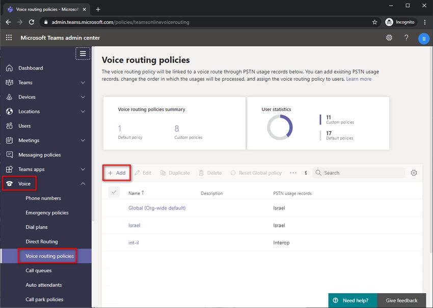The width and height of the screenshot is (433, 308).
Task: Click the Need help? button
Action: (x=353, y=300)
